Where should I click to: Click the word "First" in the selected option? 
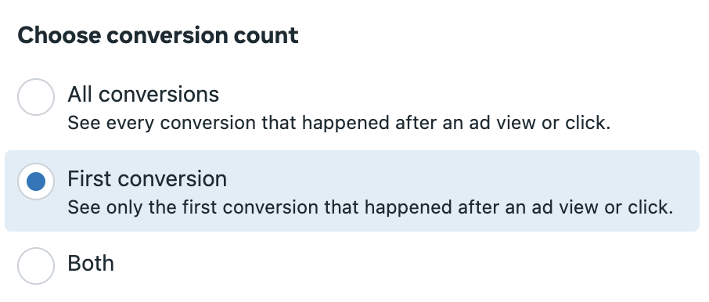click(x=86, y=179)
